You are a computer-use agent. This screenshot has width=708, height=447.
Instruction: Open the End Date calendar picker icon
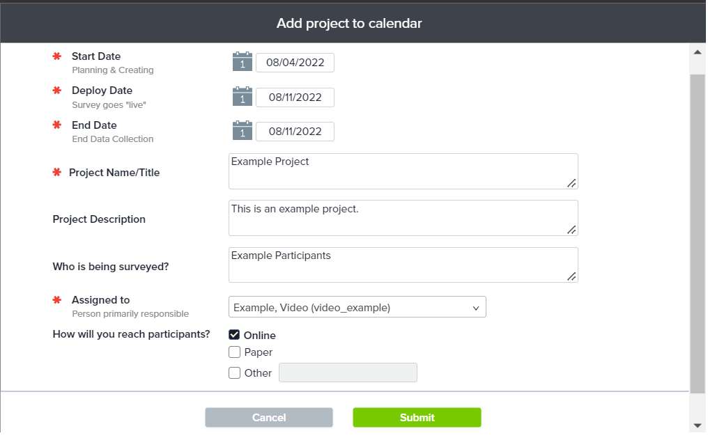(242, 131)
